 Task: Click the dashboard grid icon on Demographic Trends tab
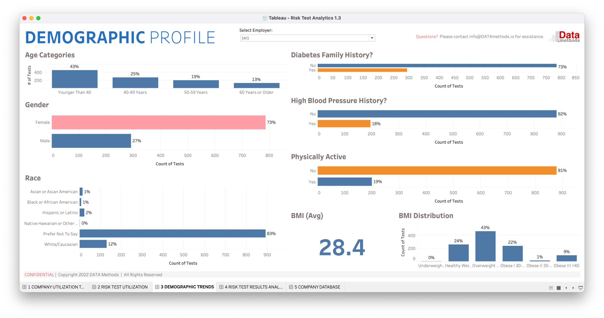157,287
